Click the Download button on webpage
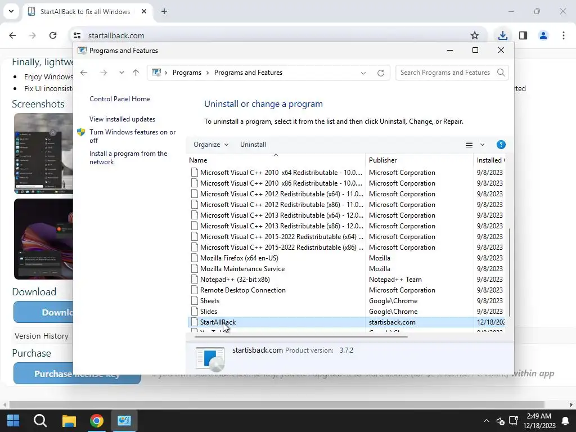Image resolution: width=576 pixels, height=432 pixels. click(x=44, y=312)
